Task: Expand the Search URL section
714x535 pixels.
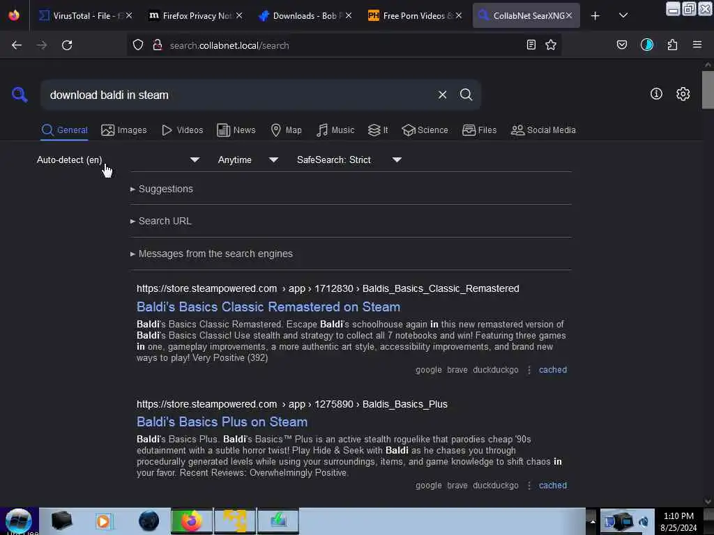Action: click(161, 221)
